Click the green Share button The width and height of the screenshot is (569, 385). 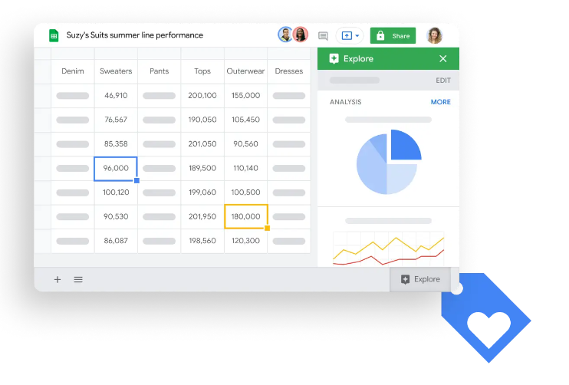click(393, 36)
